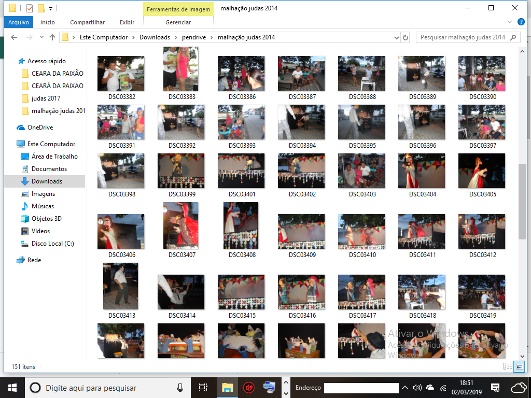Open the Arquivo menu

pyautogui.click(x=19, y=22)
